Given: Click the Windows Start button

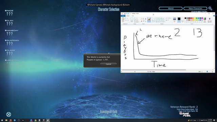Looking at the screenshot, I should pyautogui.click(x=2, y=120).
